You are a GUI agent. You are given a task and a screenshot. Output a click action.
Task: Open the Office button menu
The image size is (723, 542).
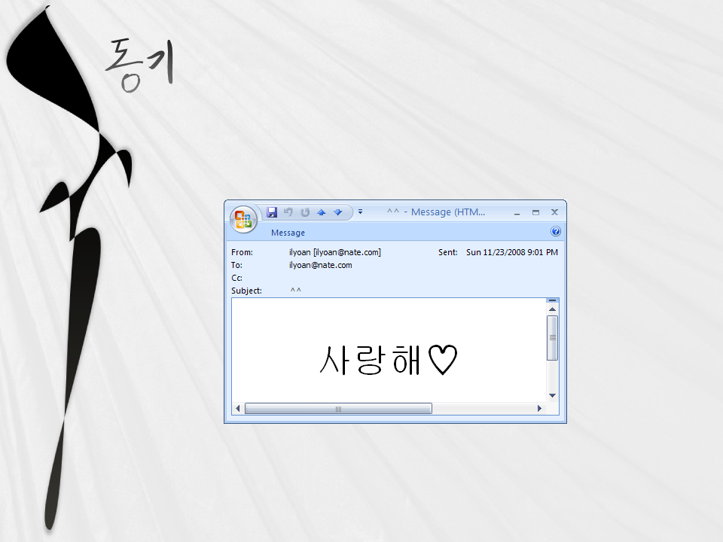pyautogui.click(x=243, y=219)
